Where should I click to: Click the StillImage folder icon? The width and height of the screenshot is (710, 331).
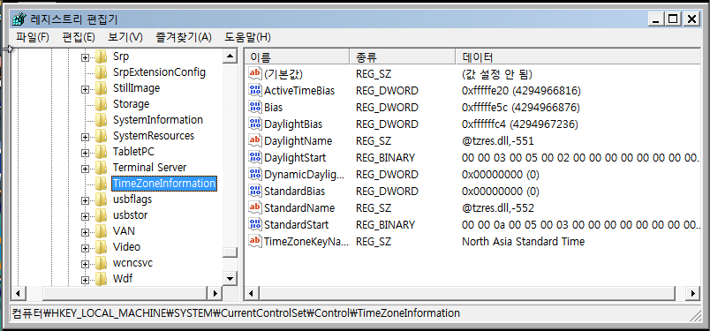click(x=101, y=88)
